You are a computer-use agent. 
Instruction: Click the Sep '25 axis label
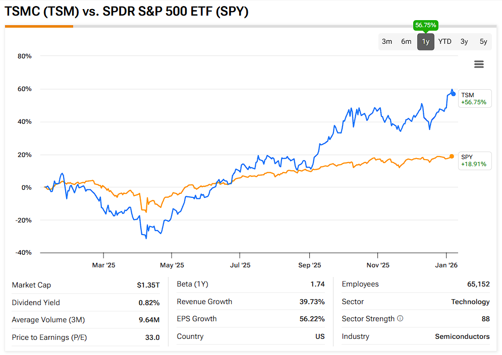click(309, 265)
